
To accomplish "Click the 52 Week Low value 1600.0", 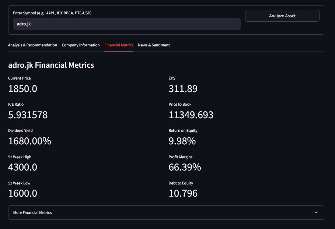I will [22, 193].
